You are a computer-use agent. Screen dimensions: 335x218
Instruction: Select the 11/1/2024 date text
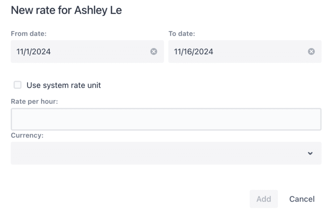point(34,51)
